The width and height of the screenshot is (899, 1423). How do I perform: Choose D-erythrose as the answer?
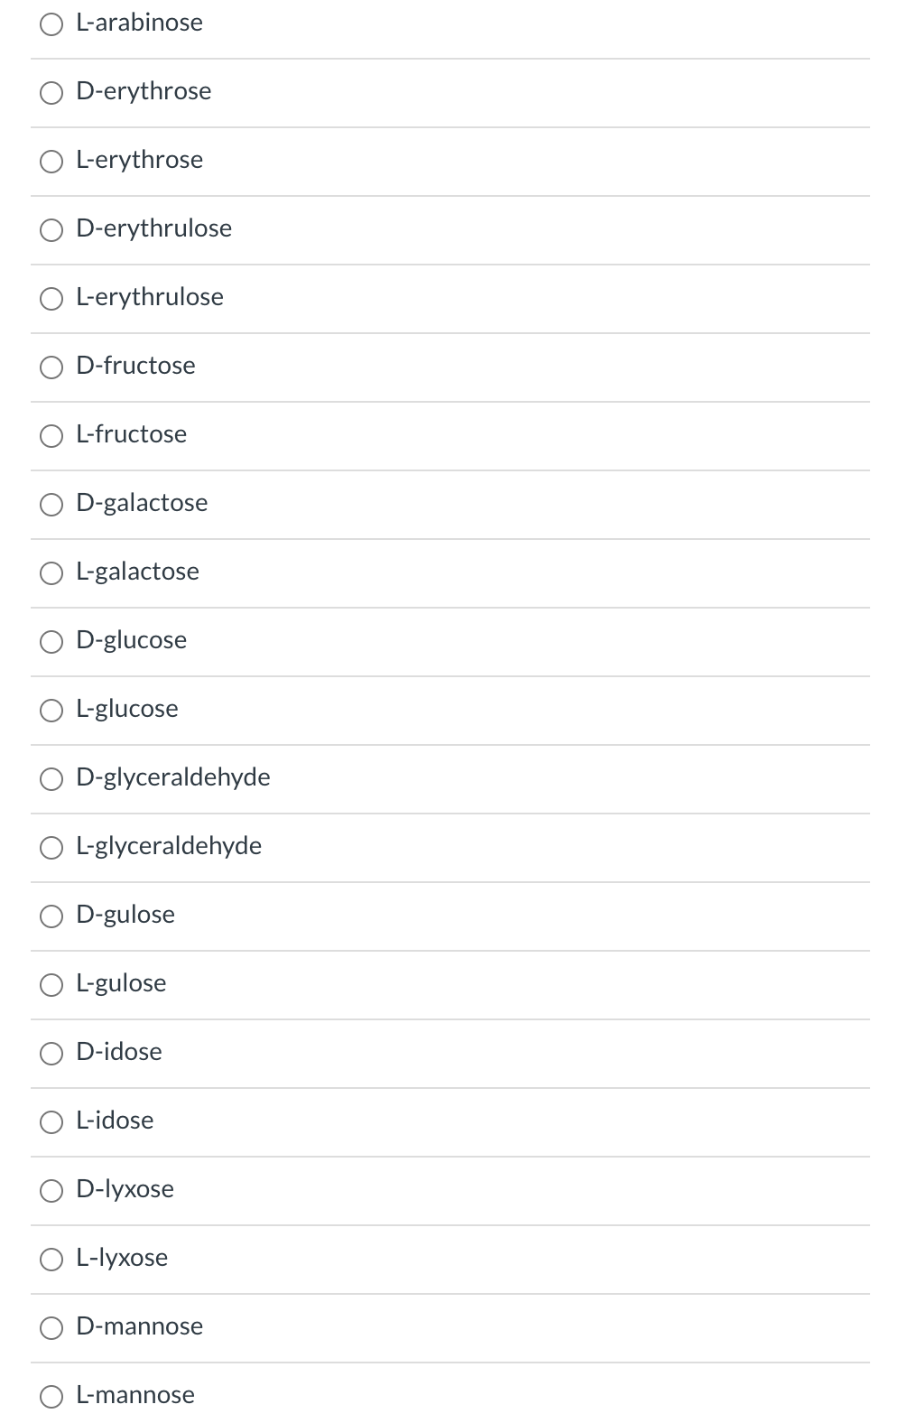point(51,92)
